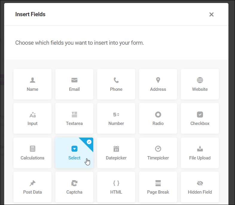Choose the HTML braces field
Image resolution: width=235 pixels, height=205 pixels.
tap(116, 187)
